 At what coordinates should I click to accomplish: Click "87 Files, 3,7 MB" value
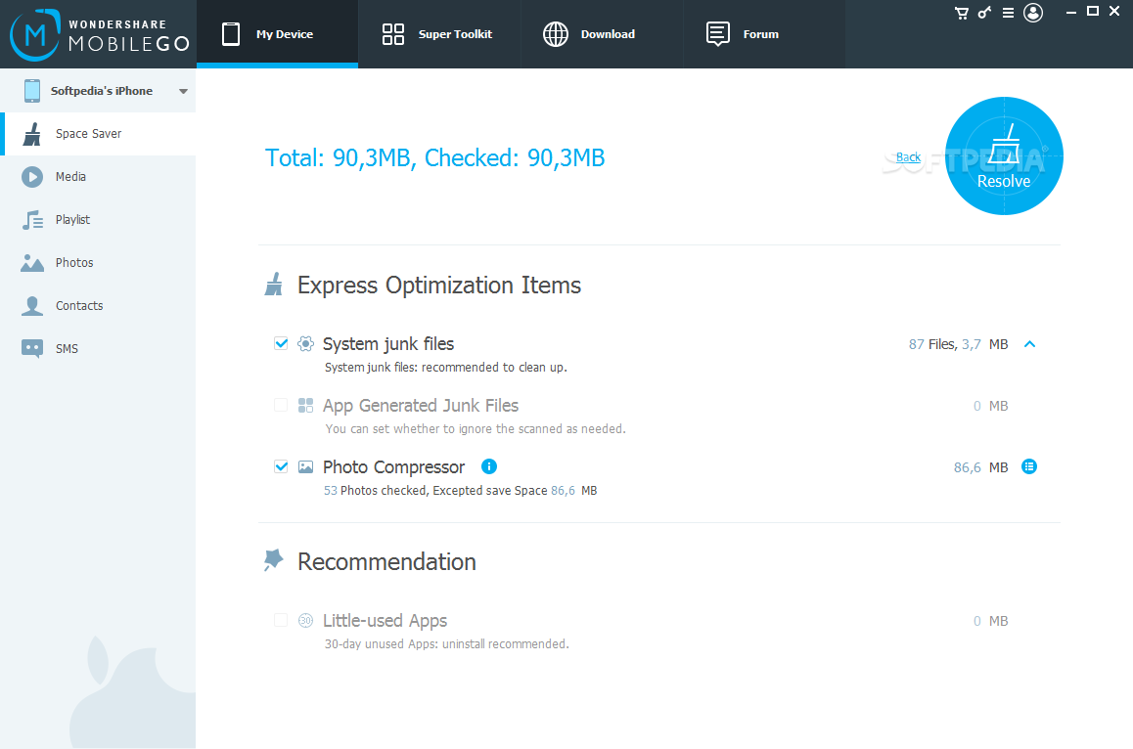[x=958, y=344]
